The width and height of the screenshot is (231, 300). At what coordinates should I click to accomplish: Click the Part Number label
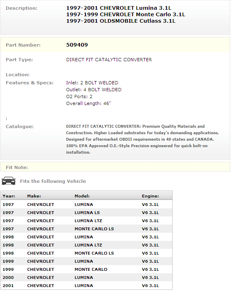click(x=23, y=45)
